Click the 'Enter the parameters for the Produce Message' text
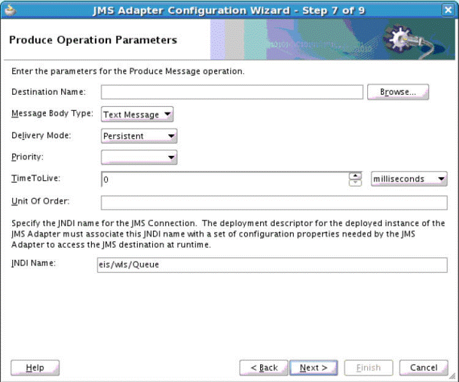The image size is (459, 382). pyautogui.click(x=127, y=71)
